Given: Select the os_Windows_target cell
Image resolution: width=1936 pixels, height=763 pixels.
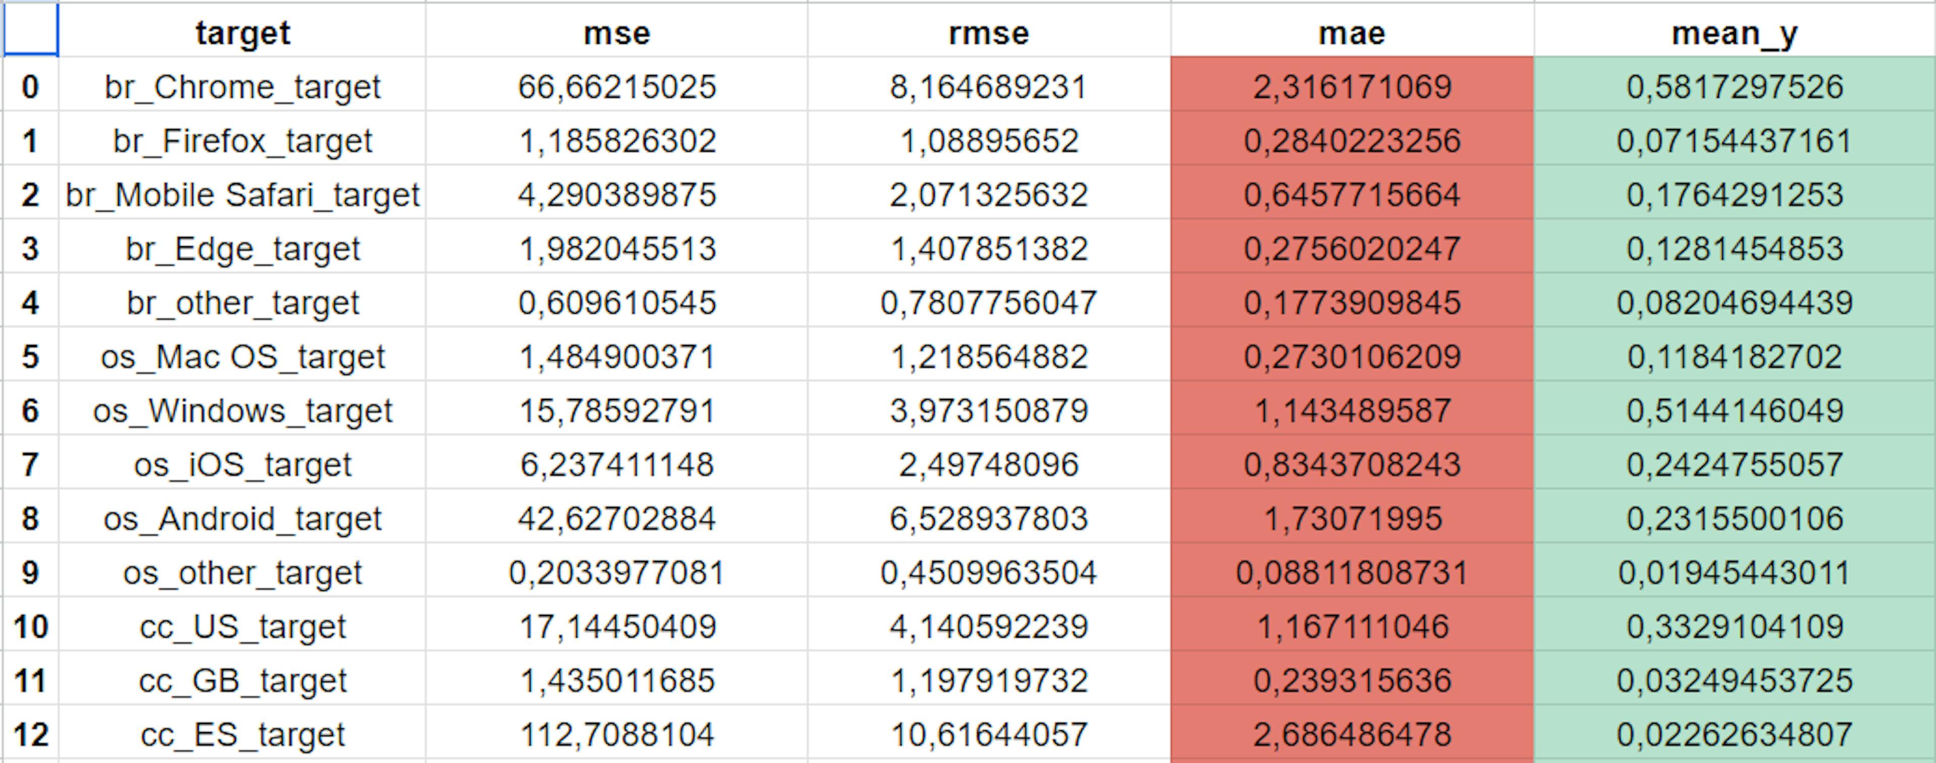Looking at the screenshot, I should [x=242, y=411].
